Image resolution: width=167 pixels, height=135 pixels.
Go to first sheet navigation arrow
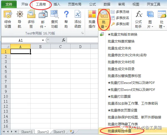click(x=4, y=131)
